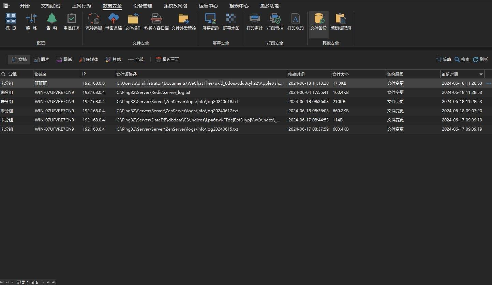Filter by 文档 documents
Viewport: 492px width, 285px height.
click(19, 60)
